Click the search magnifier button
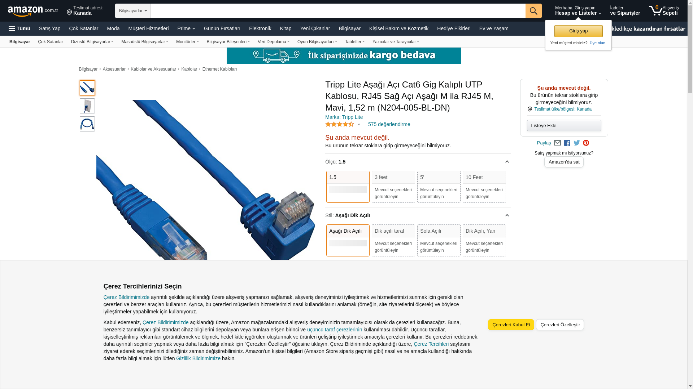The height and width of the screenshot is (389, 693). (533, 11)
